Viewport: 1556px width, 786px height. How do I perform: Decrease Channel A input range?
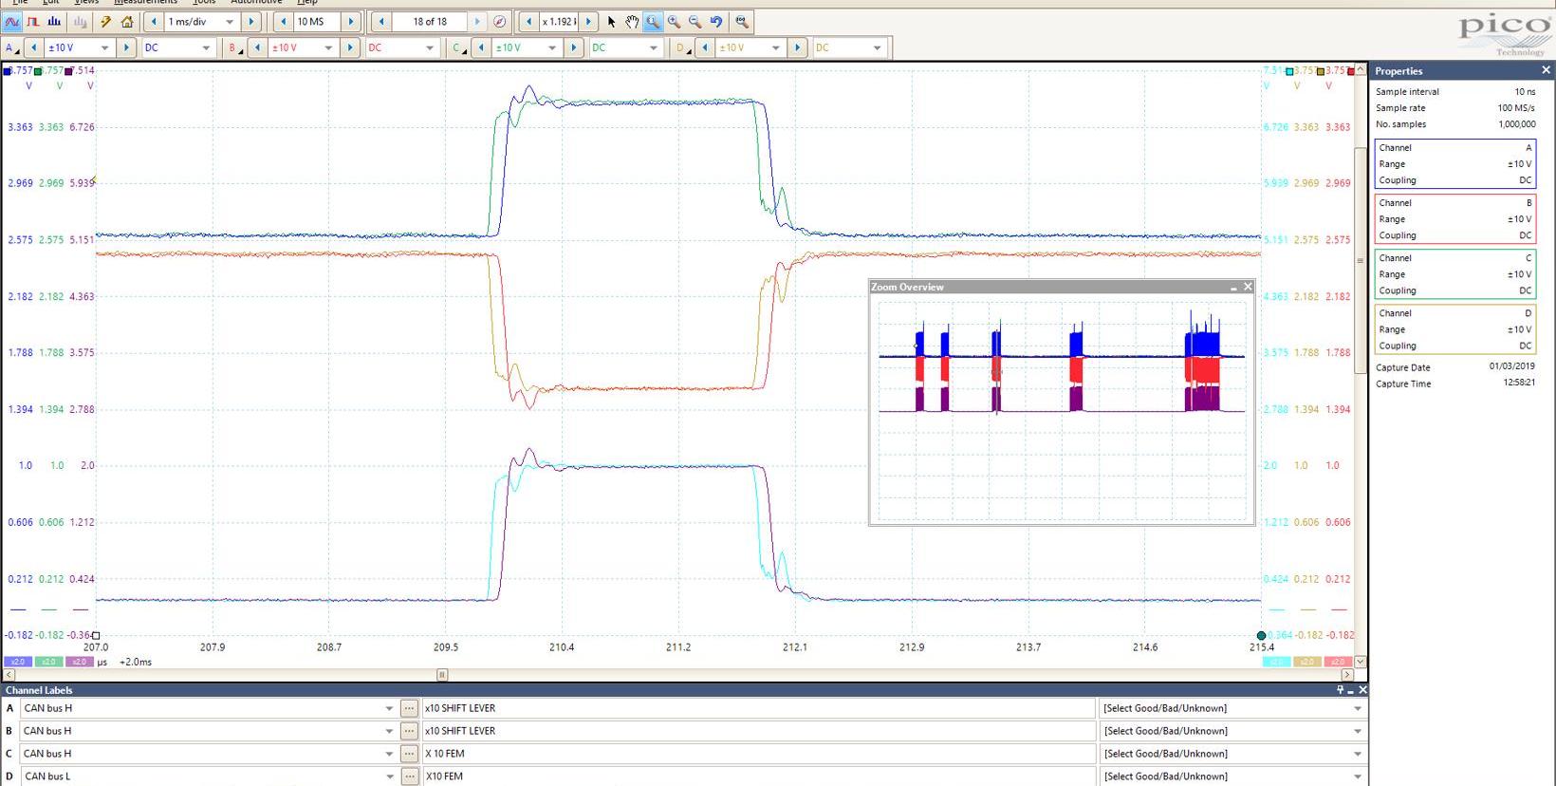[x=34, y=47]
